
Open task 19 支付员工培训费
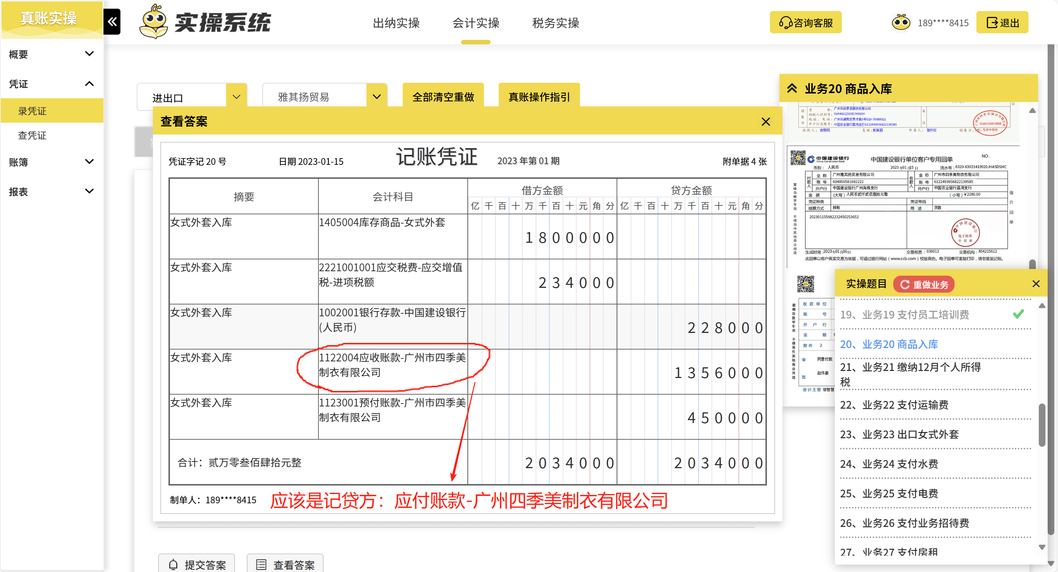click(904, 314)
